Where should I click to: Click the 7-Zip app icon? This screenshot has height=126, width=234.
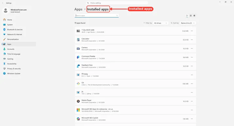tap(78, 31)
